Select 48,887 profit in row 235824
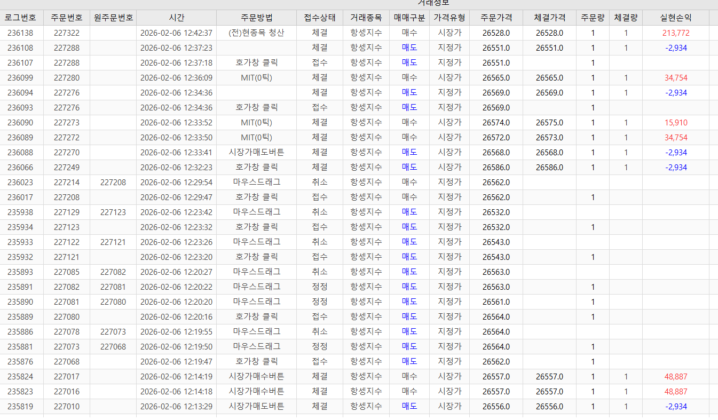The height and width of the screenshot is (420, 718). (x=676, y=376)
